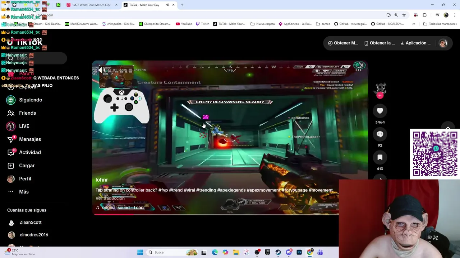Launch Microsoft Edge from the taskbar
The image size is (460, 258).
coord(215,253)
